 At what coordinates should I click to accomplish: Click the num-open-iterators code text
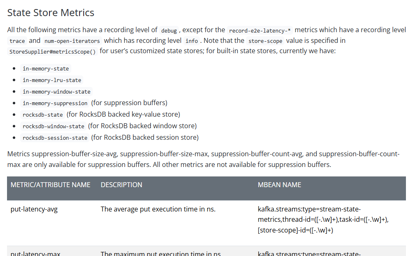(x=72, y=41)
